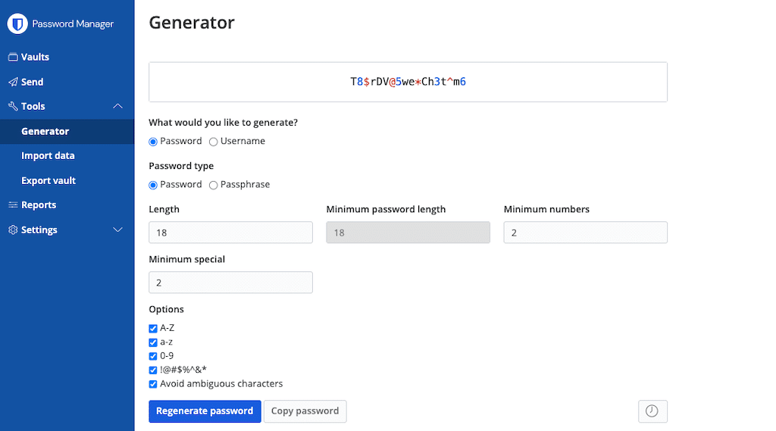The height and width of the screenshot is (431, 776).
Task: Open password history clock icon
Action: tap(652, 411)
